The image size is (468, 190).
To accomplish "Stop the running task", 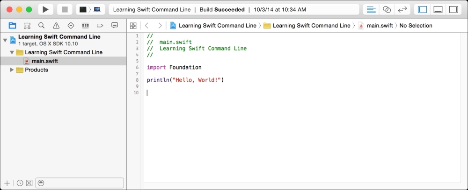I will coord(65,9).
